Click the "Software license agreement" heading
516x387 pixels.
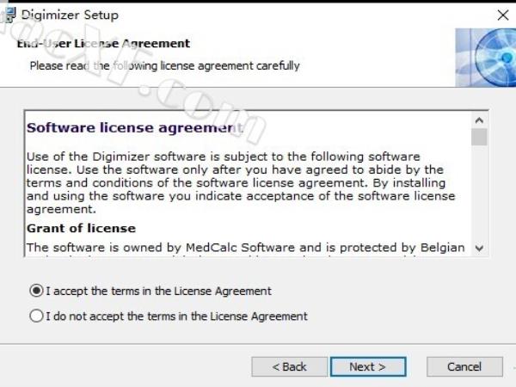[135, 127]
